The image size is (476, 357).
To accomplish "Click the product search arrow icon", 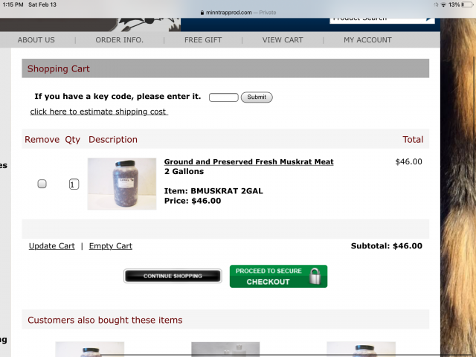I will [428, 19].
